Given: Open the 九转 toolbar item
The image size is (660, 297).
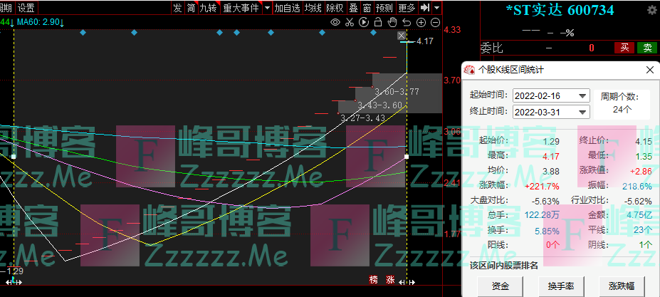Looking at the screenshot, I should point(207,8).
